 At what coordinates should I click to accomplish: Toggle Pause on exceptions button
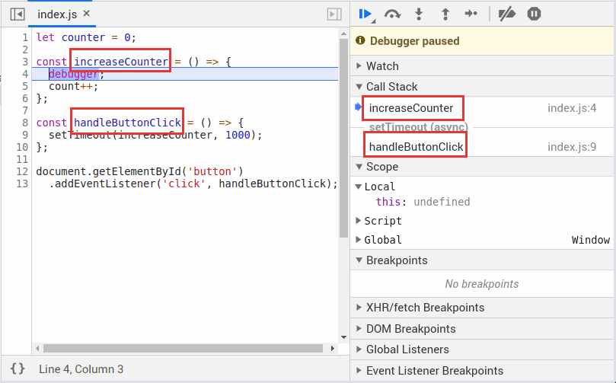click(534, 14)
